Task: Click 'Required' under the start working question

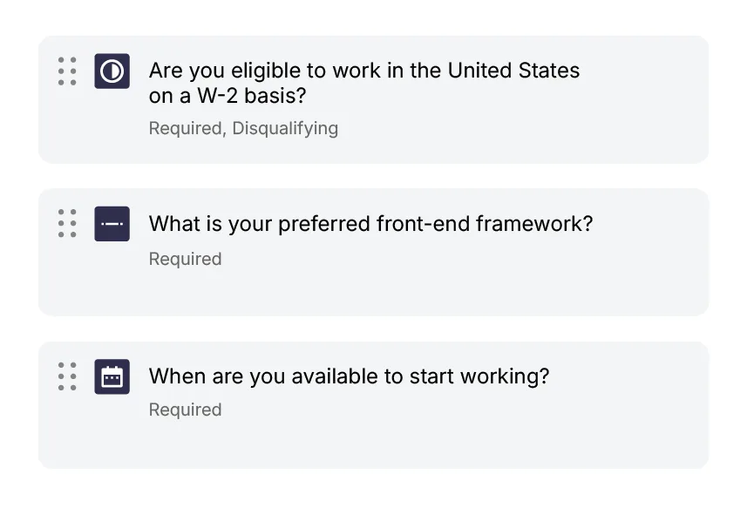Action: (186, 410)
